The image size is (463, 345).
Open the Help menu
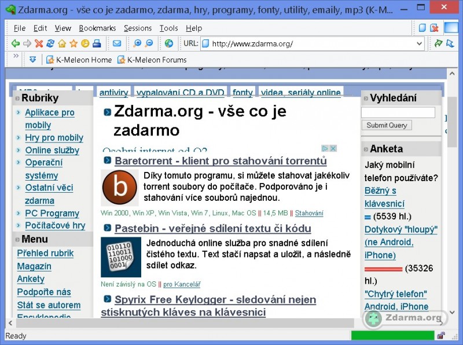194,28
